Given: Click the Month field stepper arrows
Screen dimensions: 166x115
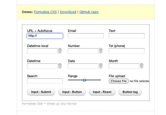Looking at the screenshot, I should (141, 66).
